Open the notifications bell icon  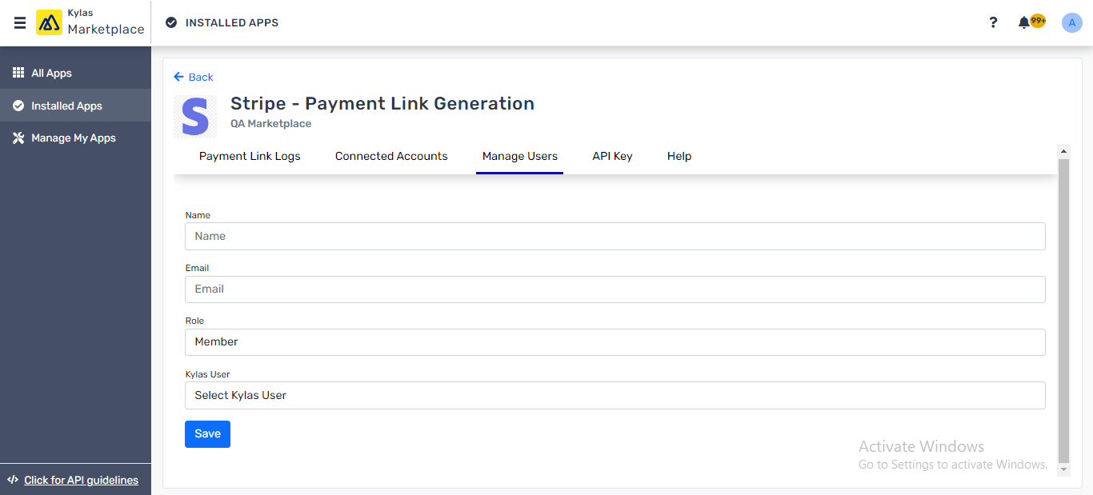pyautogui.click(x=1024, y=22)
